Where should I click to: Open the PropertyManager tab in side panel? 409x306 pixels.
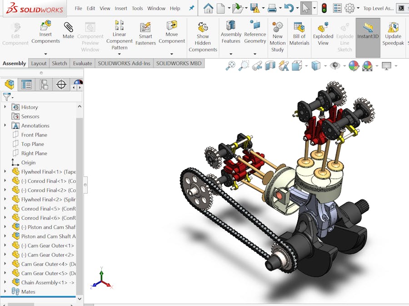(26, 84)
